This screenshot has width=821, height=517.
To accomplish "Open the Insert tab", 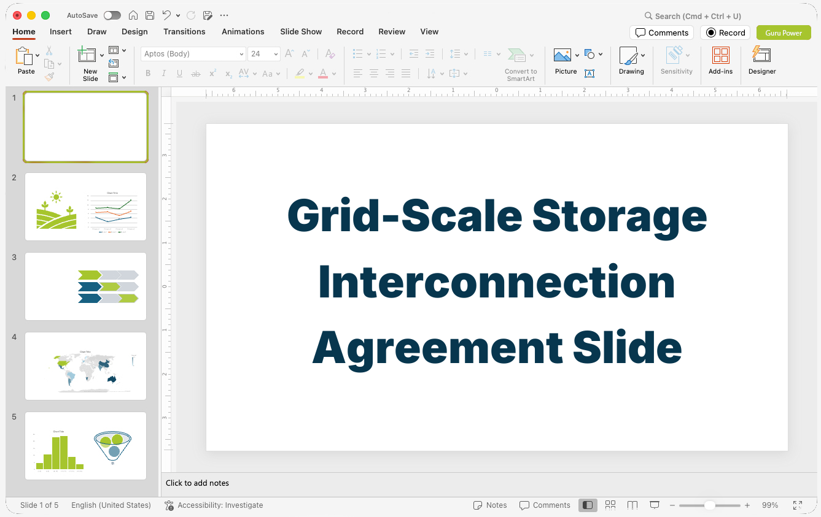I will [61, 31].
